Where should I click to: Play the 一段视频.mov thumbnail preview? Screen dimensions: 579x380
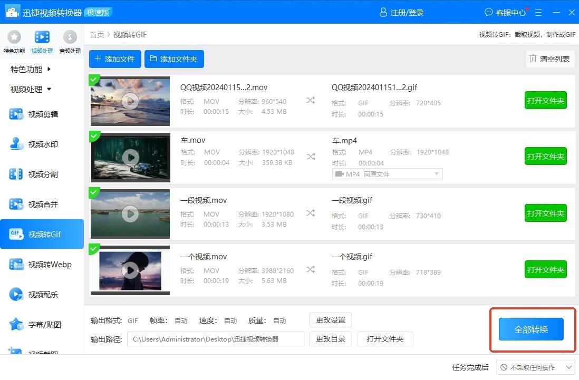tap(130, 213)
